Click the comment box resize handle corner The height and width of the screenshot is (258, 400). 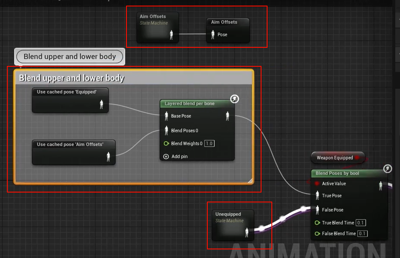coord(250,180)
